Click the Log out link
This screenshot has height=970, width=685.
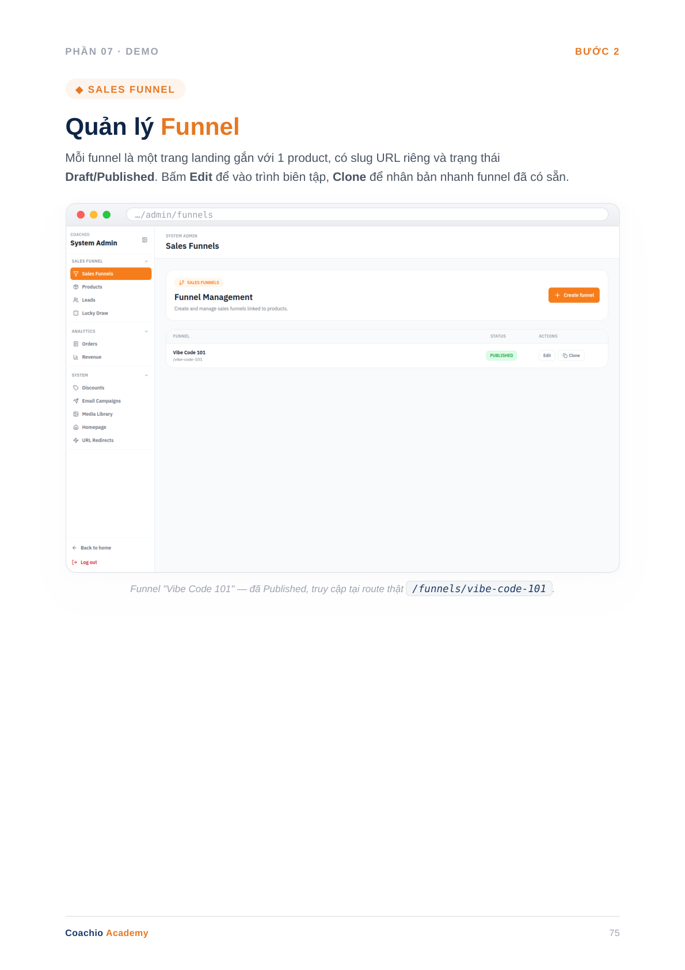pyautogui.click(x=89, y=562)
